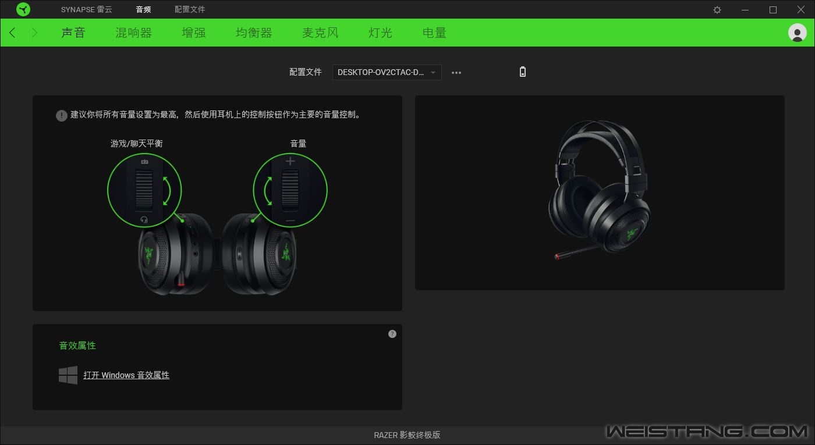The height and width of the screenshot is (445, 815).
Task: Open the settings gear icon
Action: 717,10
